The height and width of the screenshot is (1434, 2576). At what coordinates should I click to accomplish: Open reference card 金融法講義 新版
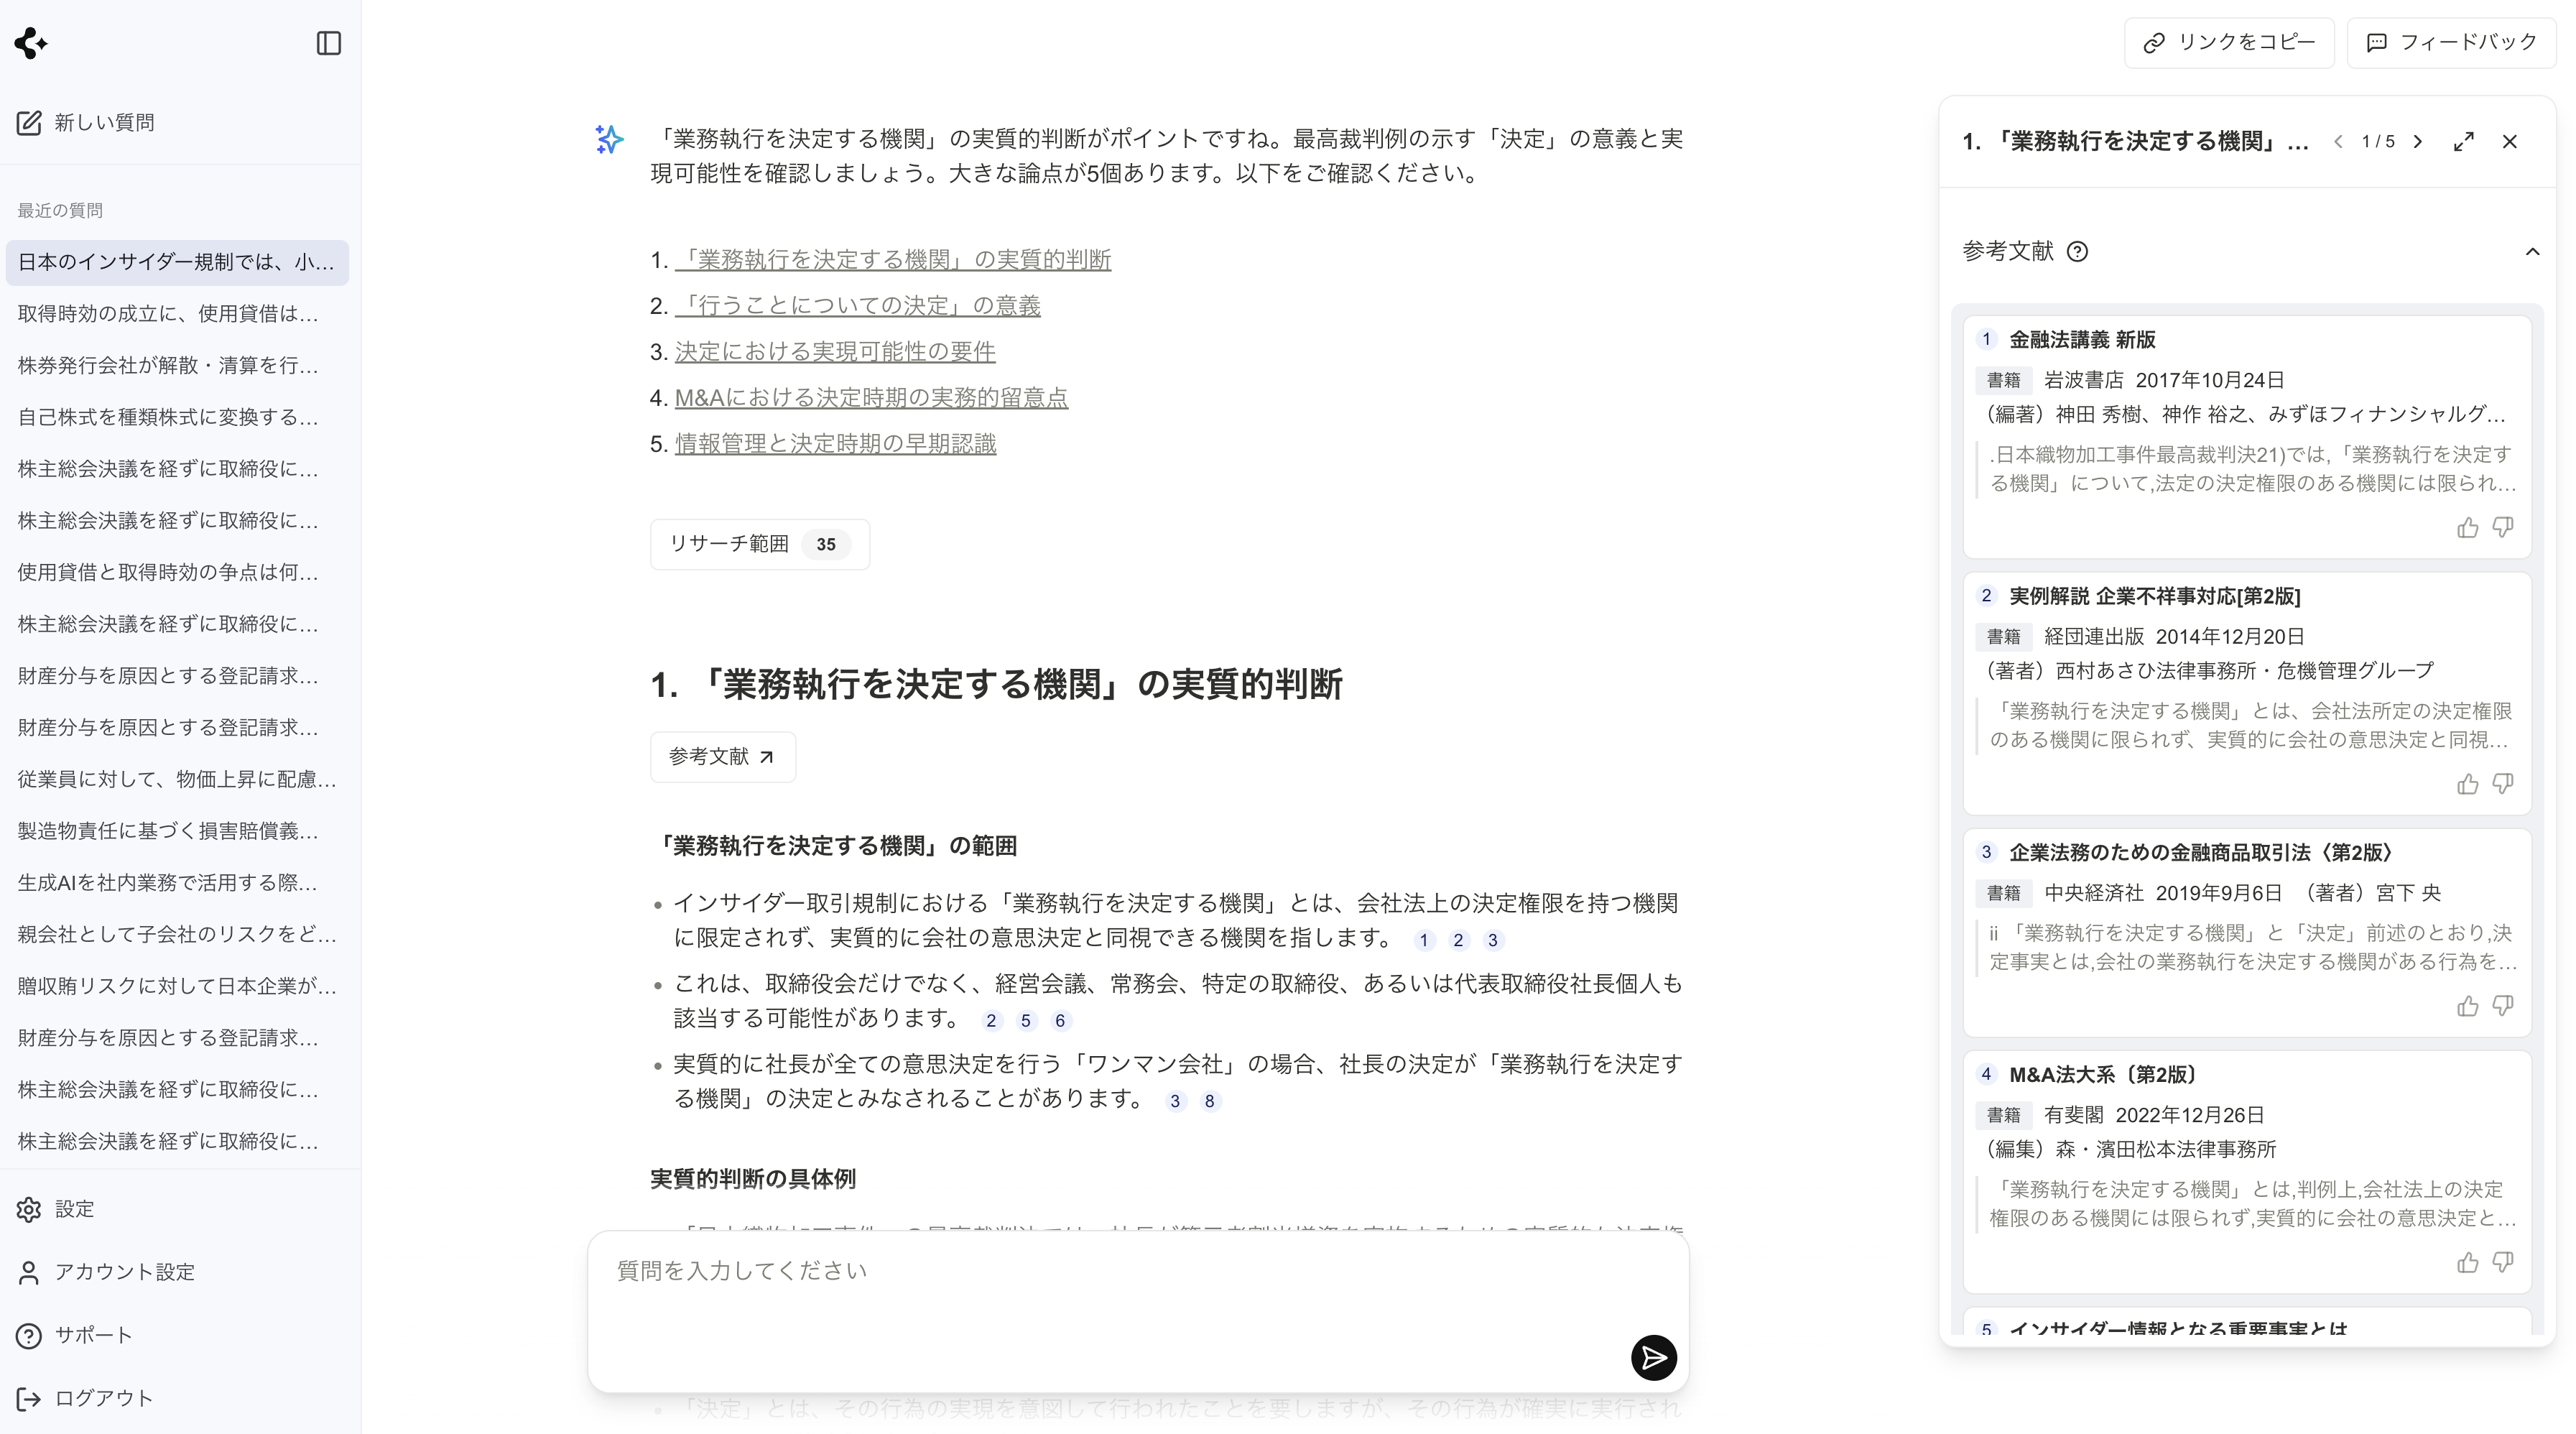(2246, 436)
